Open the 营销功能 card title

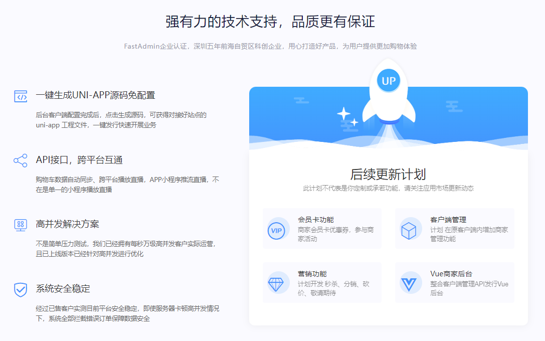(312, 274)
